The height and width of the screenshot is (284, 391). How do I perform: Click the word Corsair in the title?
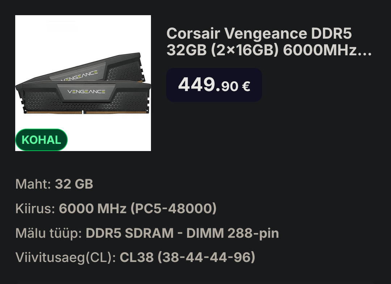click(x=193, y=34)
